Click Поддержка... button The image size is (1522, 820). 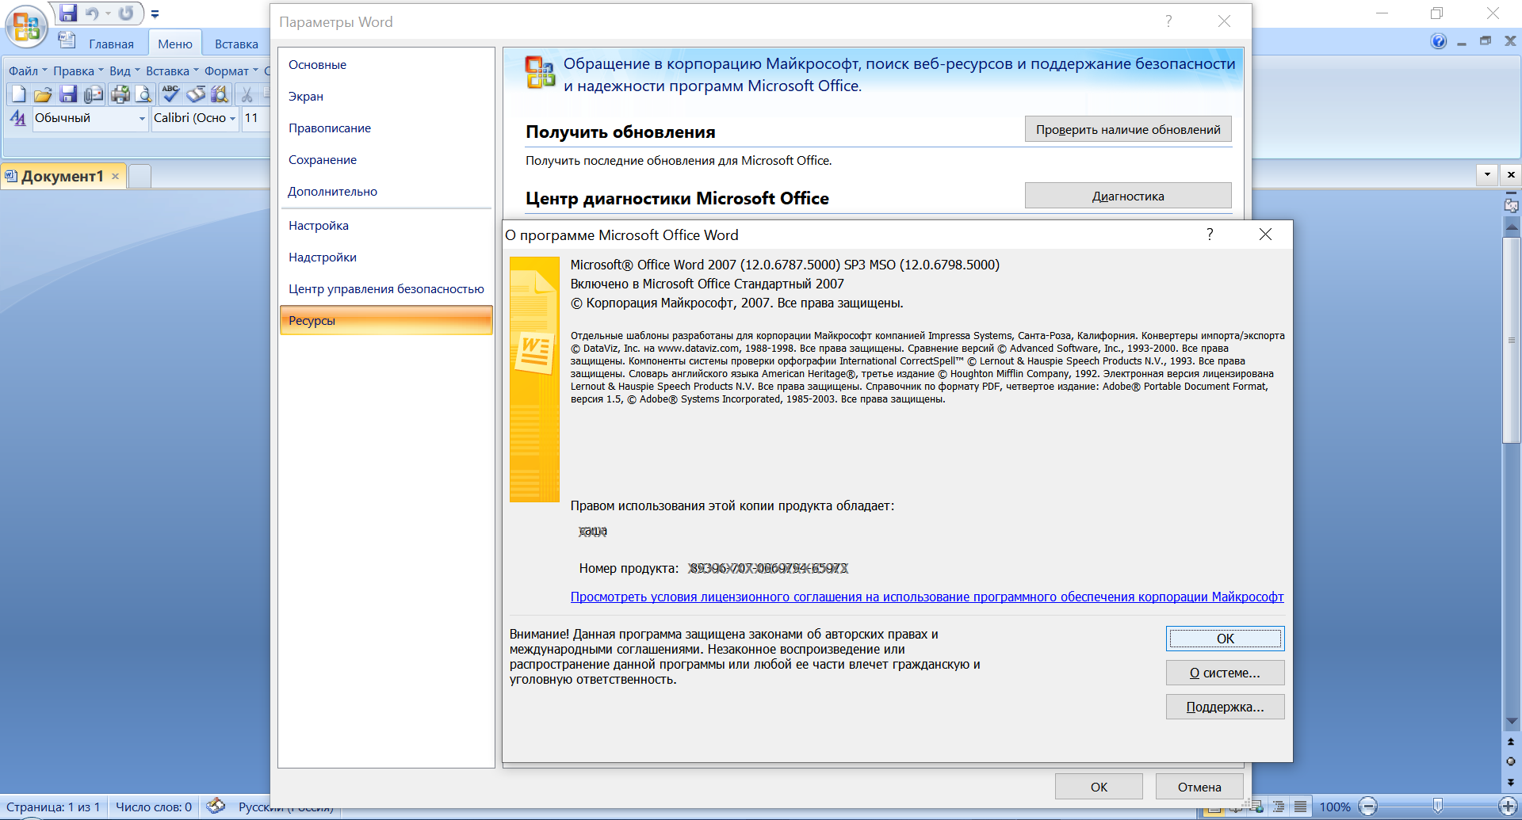(x=1225, y=707)
